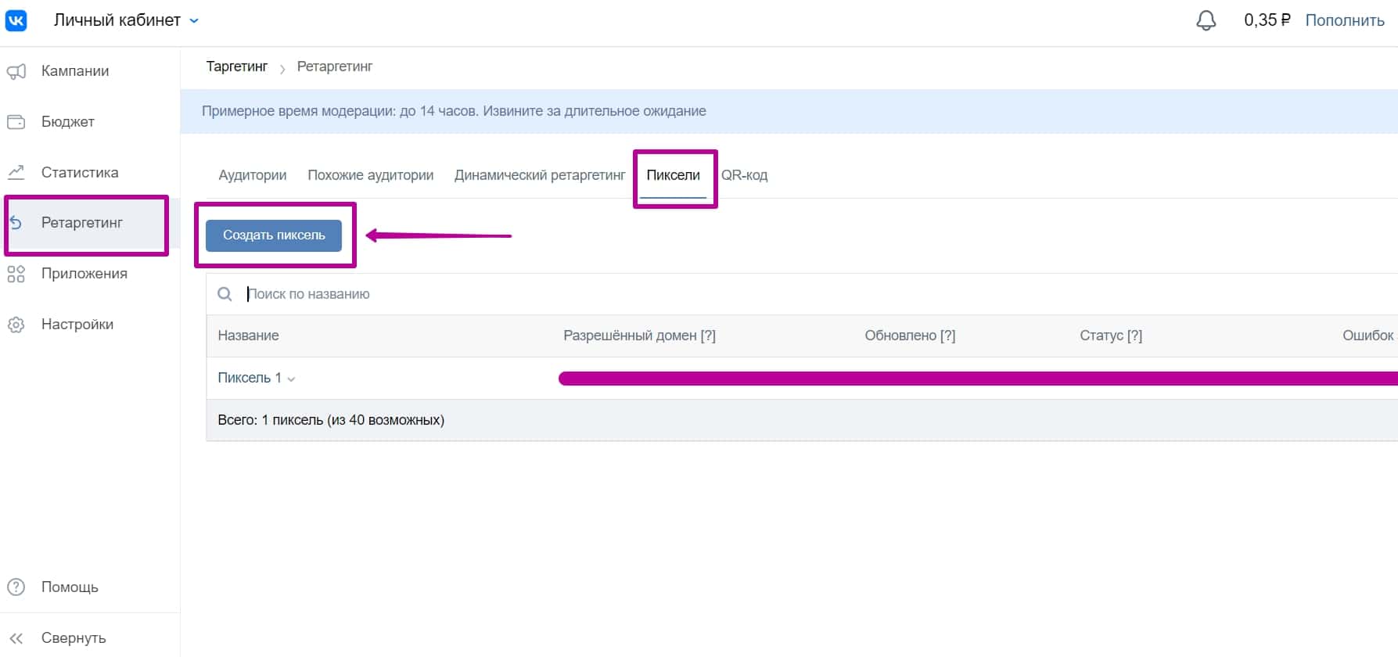Click the Приложения grid icon
The image size is (1398, 657).
pyautogui.click(x=16, y=274)
